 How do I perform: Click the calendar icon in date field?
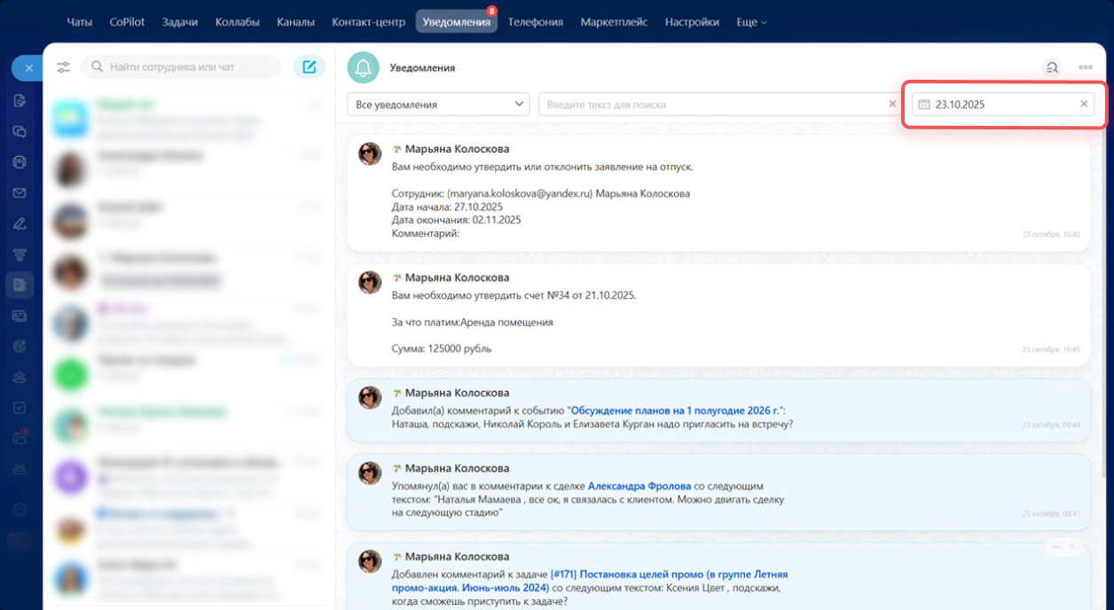pyautogui.click(x=923, y=105)
